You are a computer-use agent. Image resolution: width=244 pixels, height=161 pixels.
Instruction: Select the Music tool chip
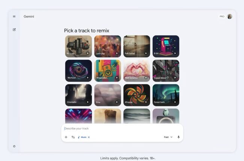click(x=82, y=137)
